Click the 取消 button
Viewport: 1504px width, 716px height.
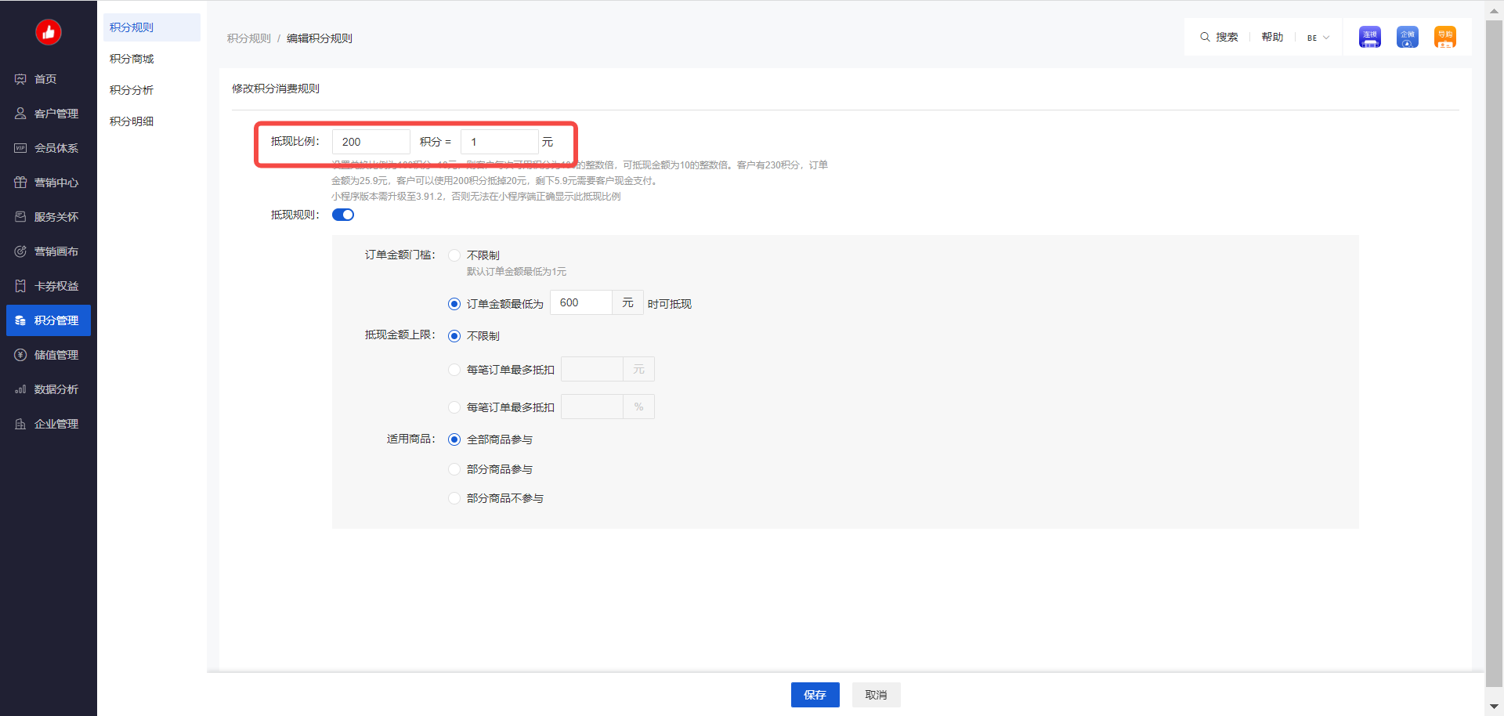pyautogui.click(x=876, y=695)
